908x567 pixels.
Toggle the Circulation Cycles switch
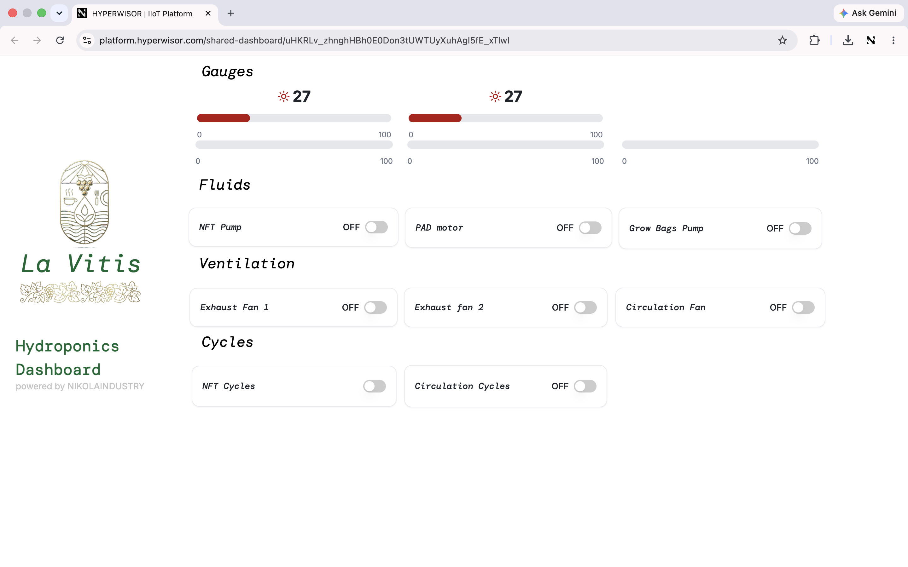585,386
